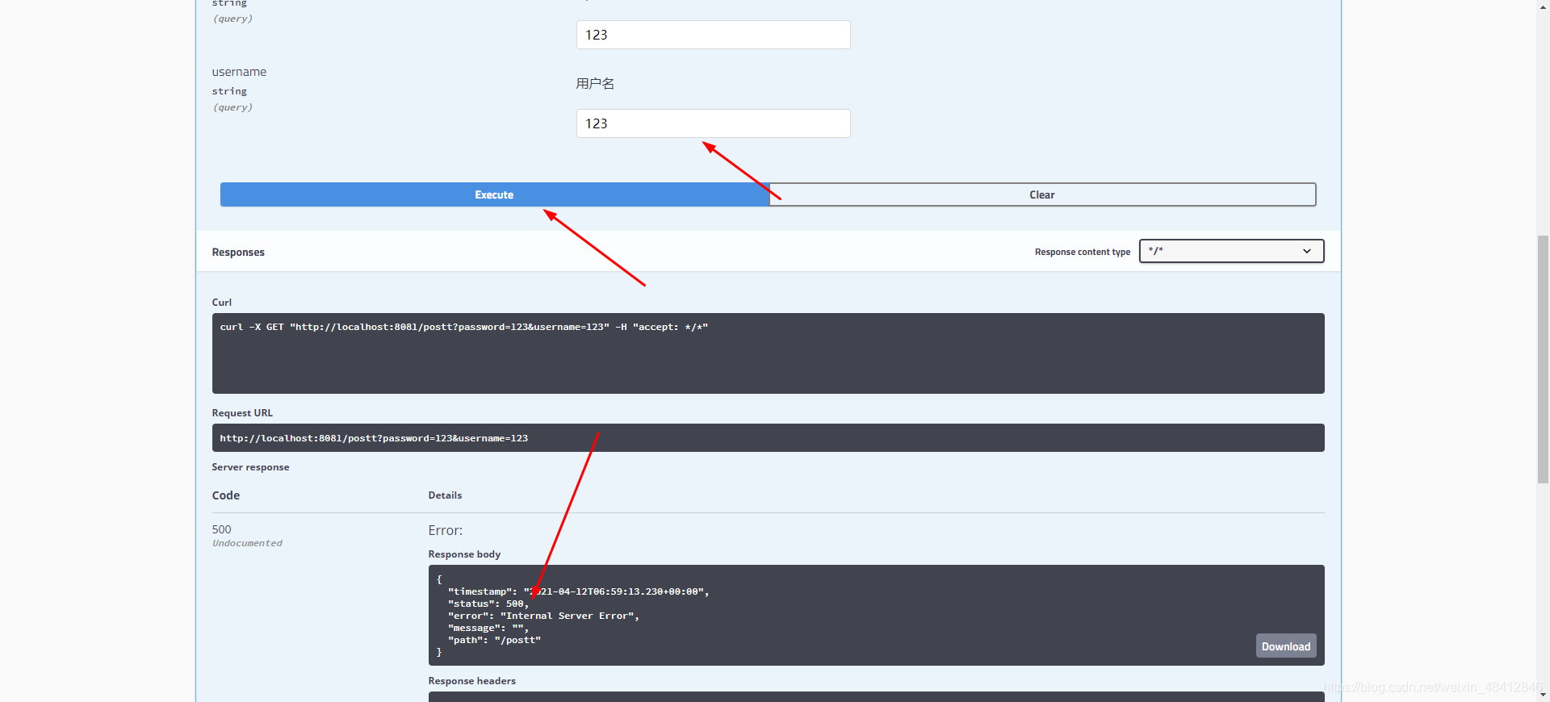Focus the password input field with 123

coord(713,35)
